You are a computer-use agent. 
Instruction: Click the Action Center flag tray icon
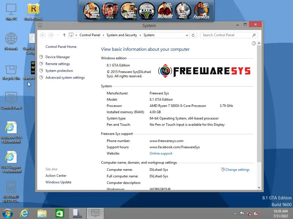[x=242, y=213]
